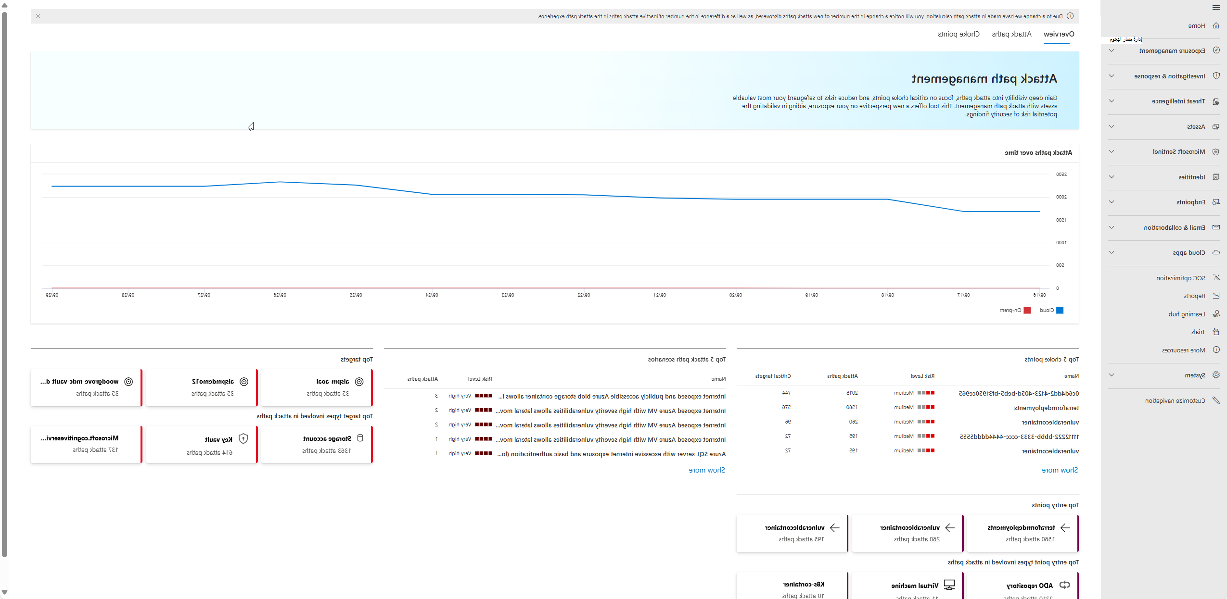
Task: Switch to the Choke points tab
Action: point(959,34)
